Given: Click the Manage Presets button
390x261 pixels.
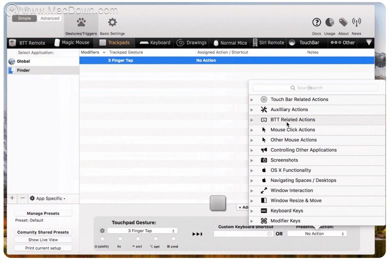Looking at the screenshot, I should pos(43,213).
